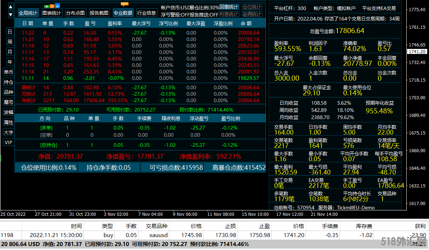Select the 持仓 holdings sidebar button
Viewport: 429px width, 250px height.
click(9, 82)
